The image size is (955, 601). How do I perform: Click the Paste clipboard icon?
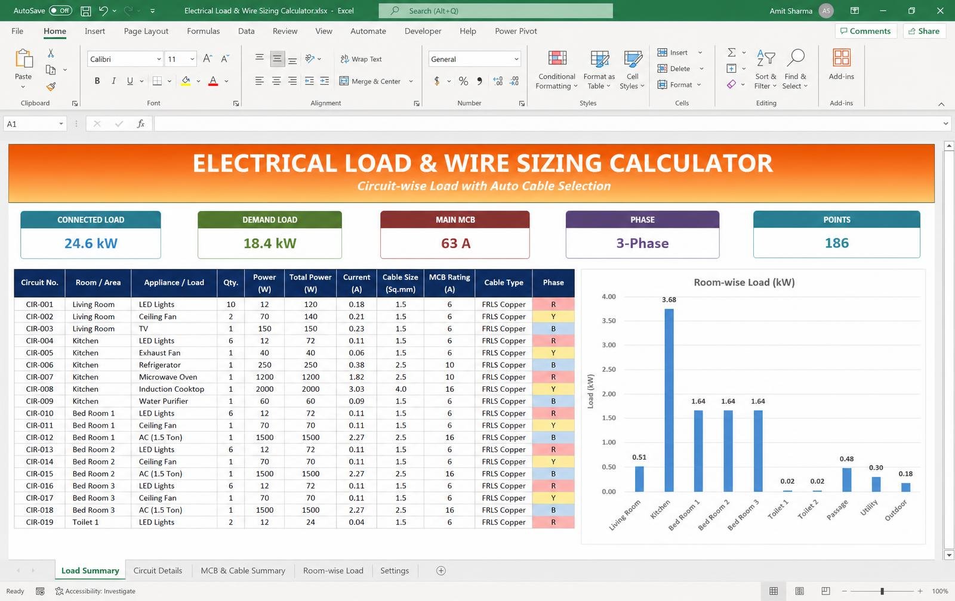[23, 60]
